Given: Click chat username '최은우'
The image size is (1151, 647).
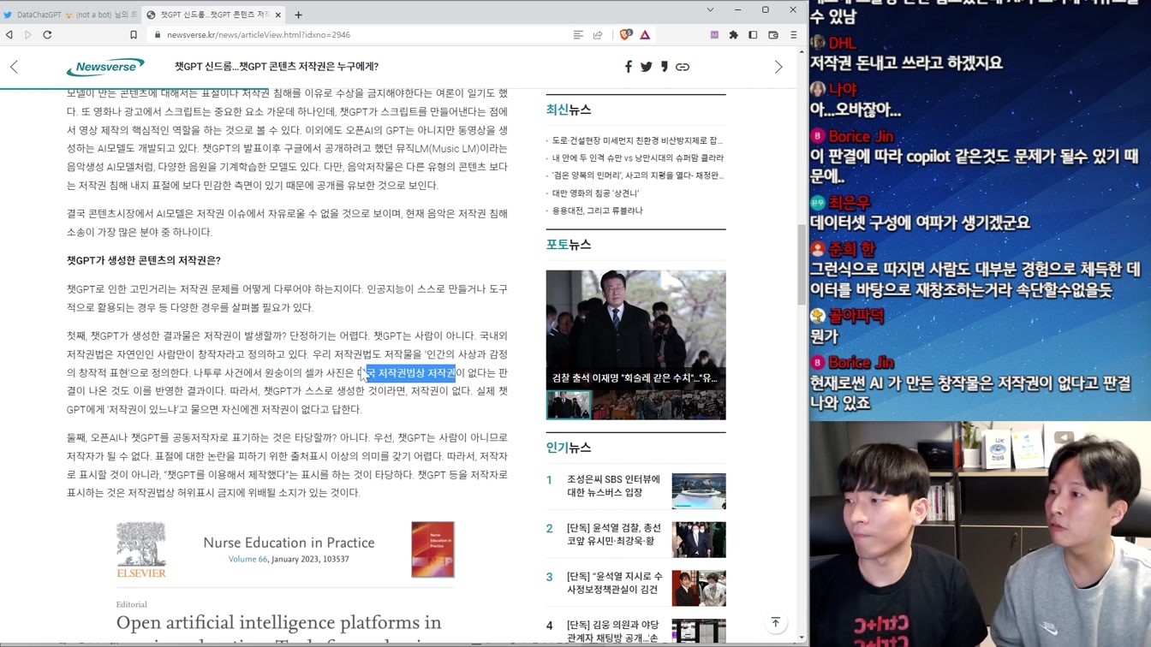Looking at the screenshot, I should (850, 203).
